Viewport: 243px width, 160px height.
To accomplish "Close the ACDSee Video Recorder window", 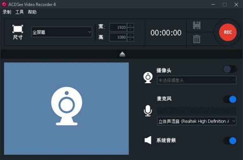I will tap(236, 4).
